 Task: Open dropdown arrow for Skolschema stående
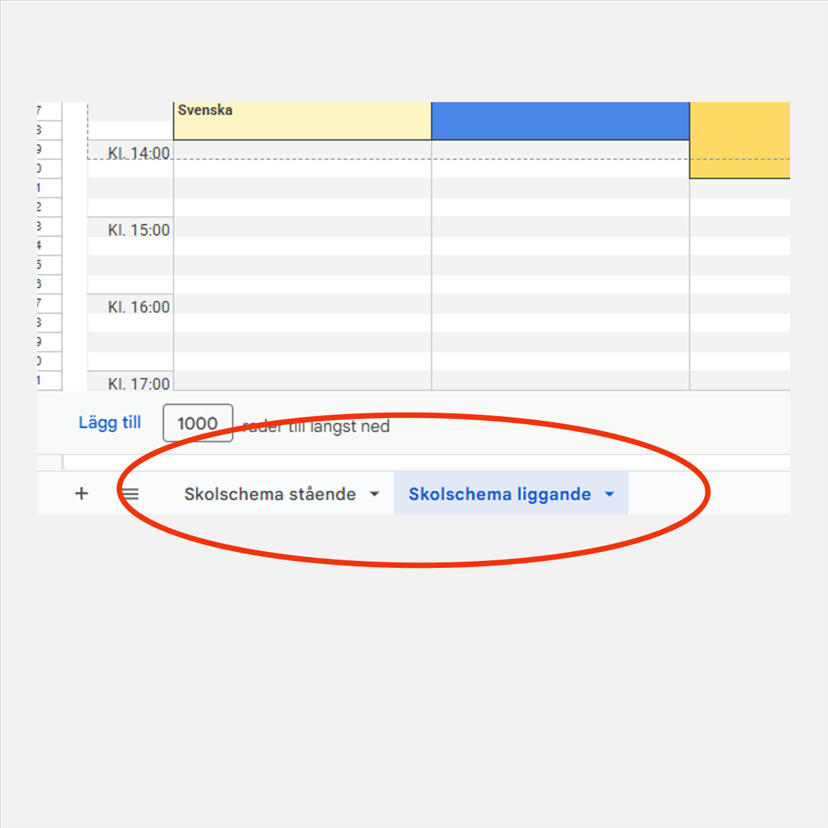[375, 494]
